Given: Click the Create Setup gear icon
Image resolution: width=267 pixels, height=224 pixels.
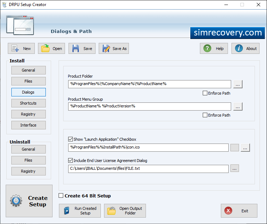Looking at the screenshot, I should (x=16, y=201).
